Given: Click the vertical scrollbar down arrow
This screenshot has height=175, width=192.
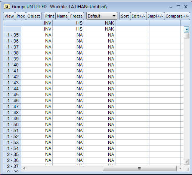Looking at the screenshot, I should (x=186, y=162).
